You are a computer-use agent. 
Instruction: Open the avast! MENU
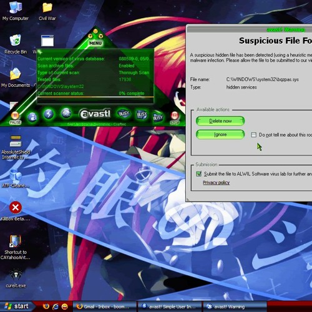[95, 43]
